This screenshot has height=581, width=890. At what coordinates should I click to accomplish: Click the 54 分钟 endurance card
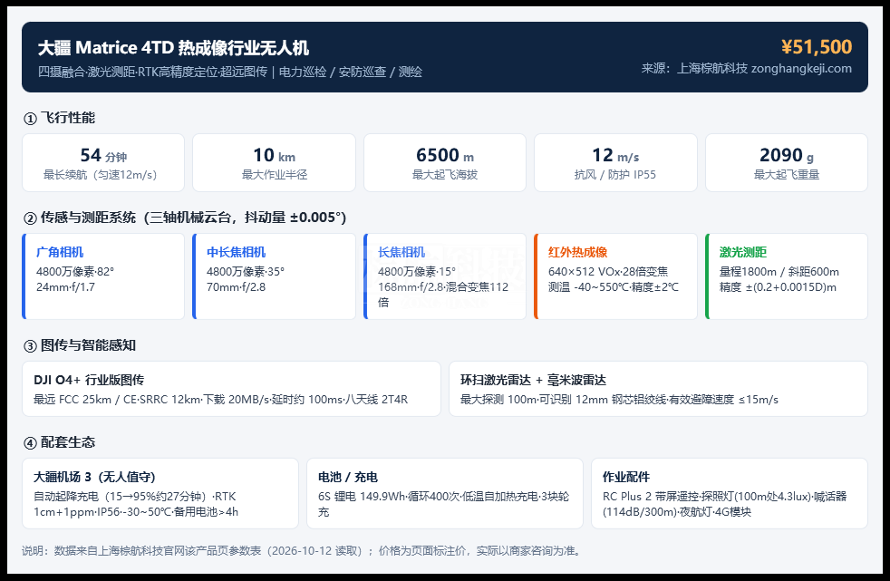103,163
